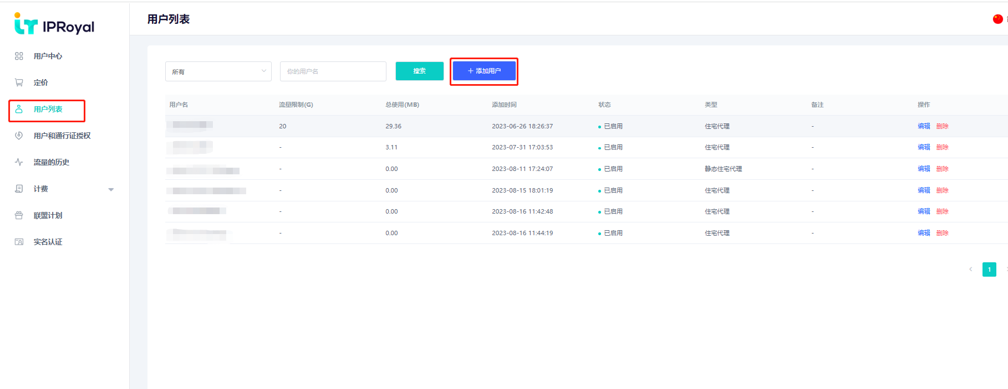Open 实名认证 ID card icon
Screen dimensions: 1008x389
tap(19, 242)
